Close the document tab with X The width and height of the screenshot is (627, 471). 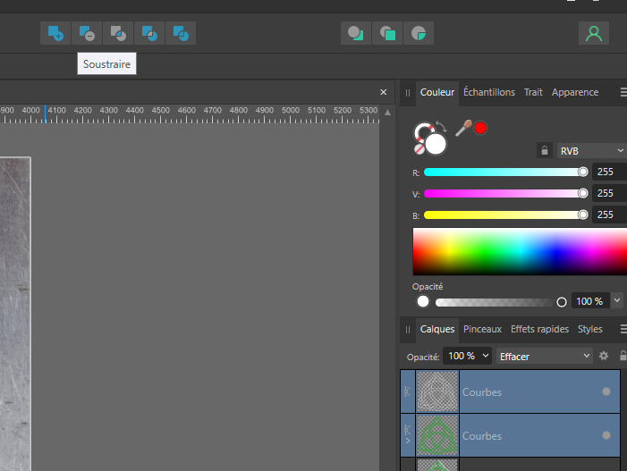point(384,92)
